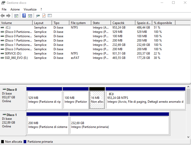Toggle the console tree pane icon

click(x=16, y=16)
